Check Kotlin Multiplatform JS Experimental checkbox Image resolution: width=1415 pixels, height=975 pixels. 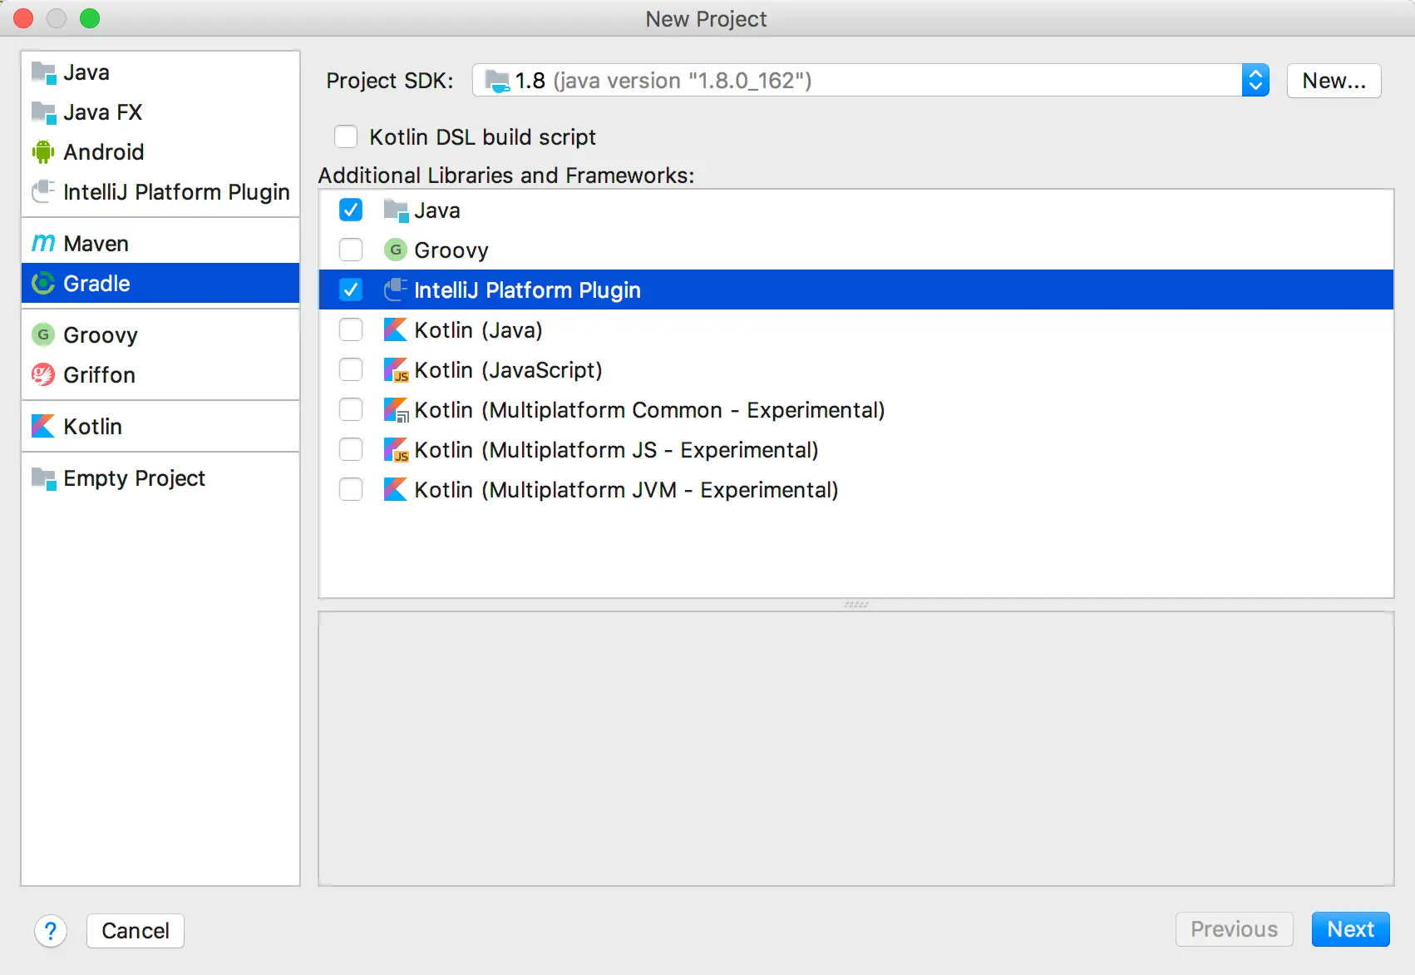351,449
